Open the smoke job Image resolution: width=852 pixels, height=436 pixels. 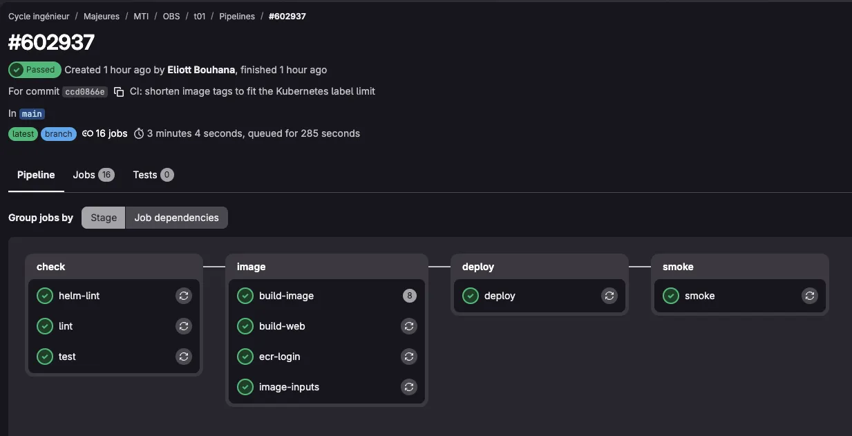click(699, 296)
